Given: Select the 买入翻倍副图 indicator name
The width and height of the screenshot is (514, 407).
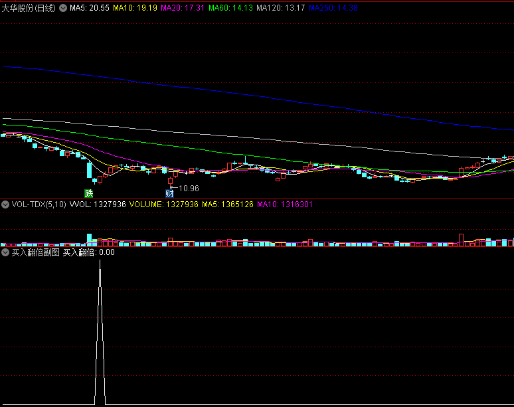Looking at the screenshot, I should 35,252.
